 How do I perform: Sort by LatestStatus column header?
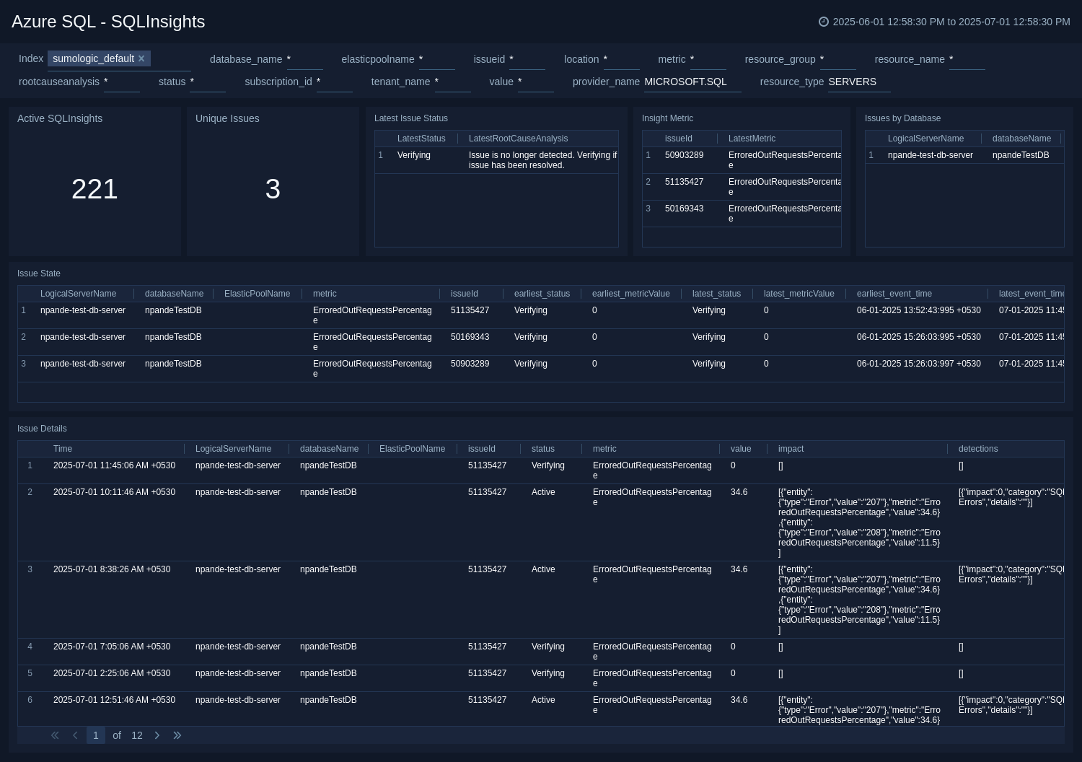pyautogui.click(x=421, y=139)
